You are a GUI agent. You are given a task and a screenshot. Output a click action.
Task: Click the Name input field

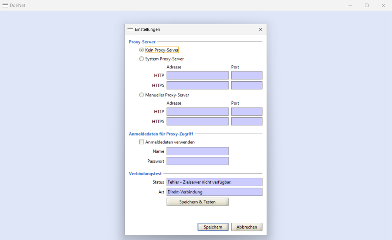point(197,151)
